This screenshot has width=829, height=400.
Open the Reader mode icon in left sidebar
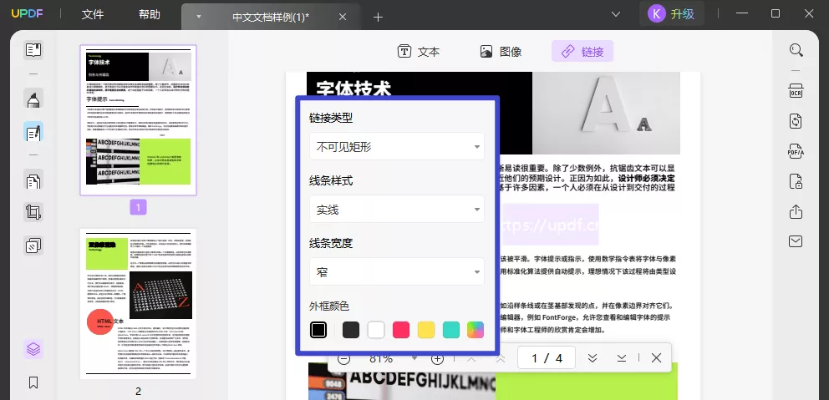[x=33, y=50]
